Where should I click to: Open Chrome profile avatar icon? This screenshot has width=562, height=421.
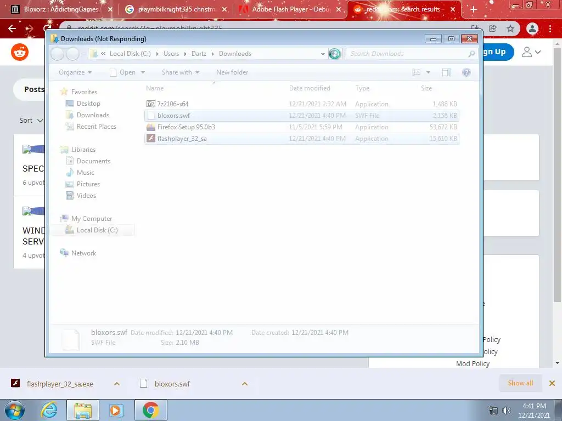pos(532,29)
